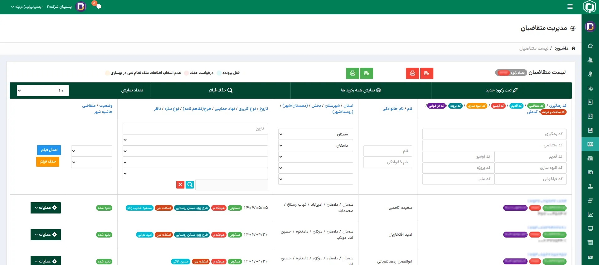Open the lower dropdown in the وضعیت column
Screen dimensions: 599x265
[x=92, y=162]
